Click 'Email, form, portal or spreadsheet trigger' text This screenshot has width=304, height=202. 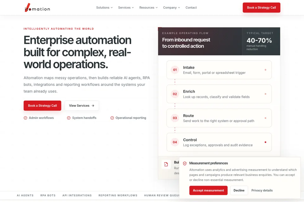coord(214,73)
